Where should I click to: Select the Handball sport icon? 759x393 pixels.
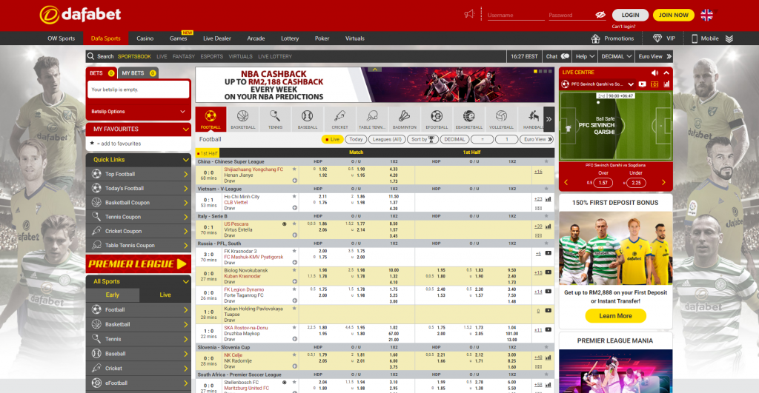[531, 119]
